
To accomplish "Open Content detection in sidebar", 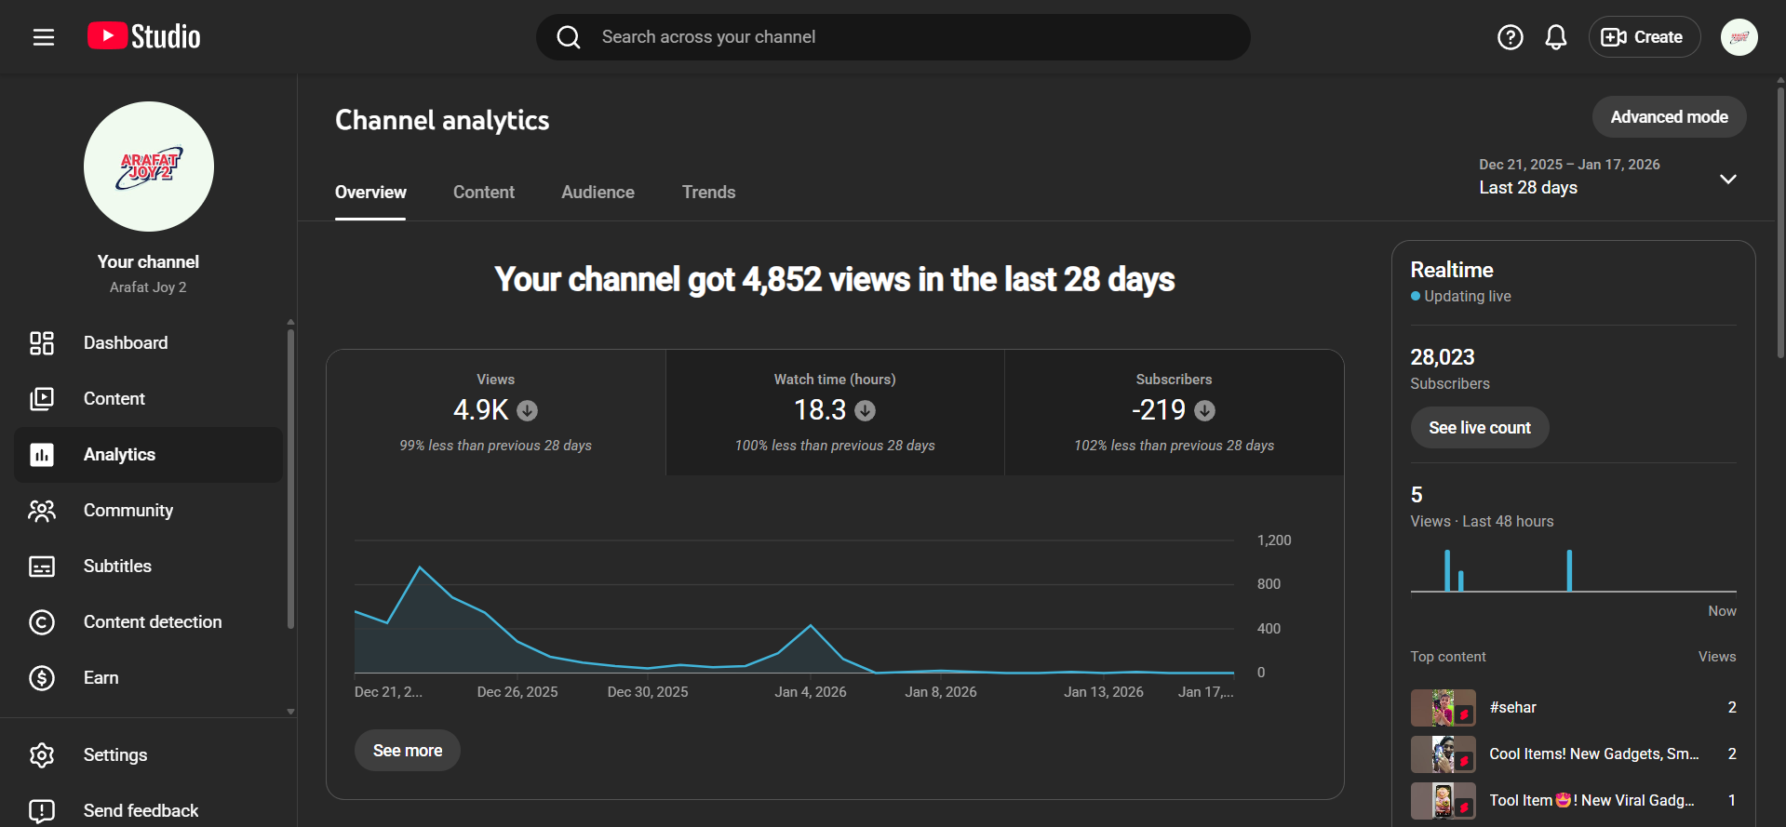I will 153,622.
